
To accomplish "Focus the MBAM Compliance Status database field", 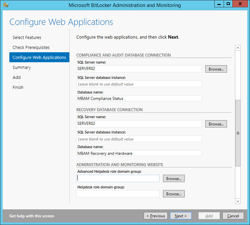I will coord(139,99).
